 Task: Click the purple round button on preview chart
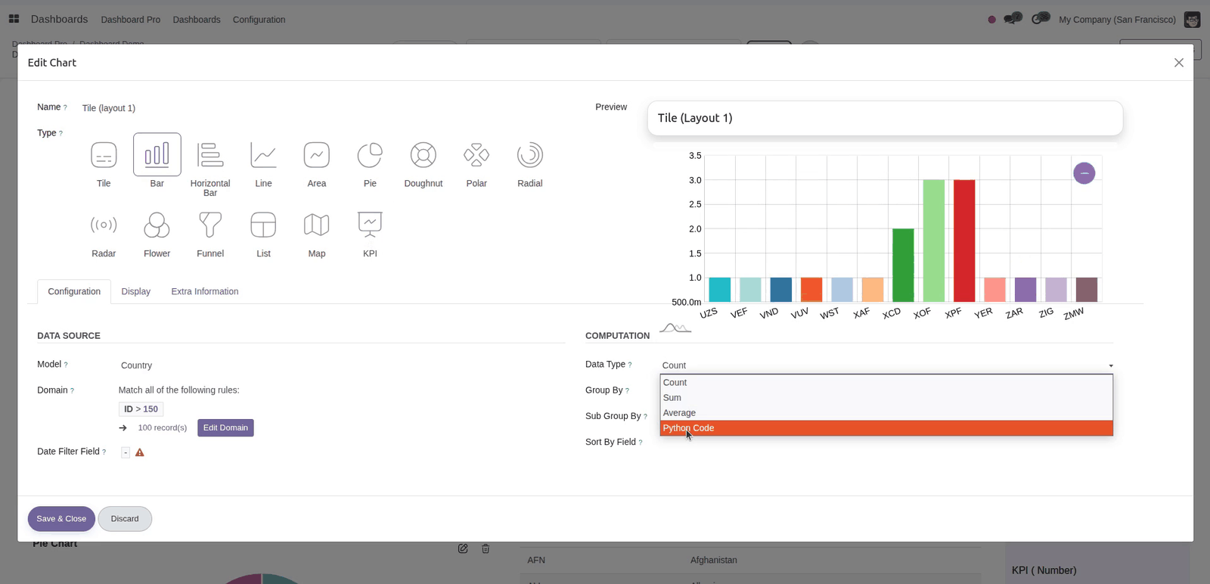1084,173
